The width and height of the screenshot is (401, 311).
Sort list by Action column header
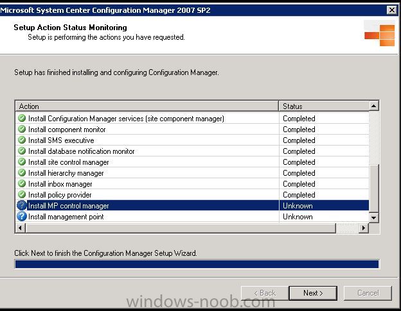(147, 106)
